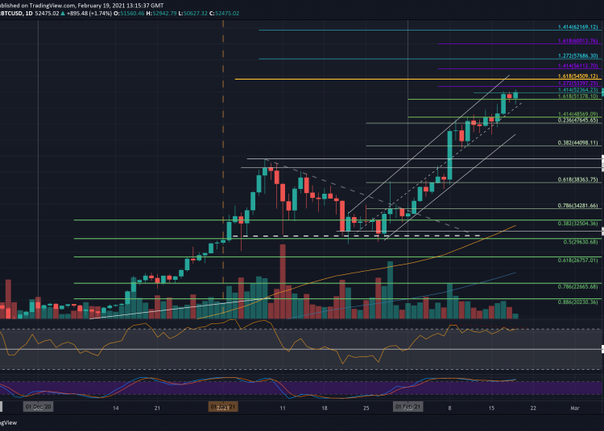The height and width of the screenshot is (431, 604).
Task: Click the TradingView logo at bottom left
Action: click(x=8, y=423)
